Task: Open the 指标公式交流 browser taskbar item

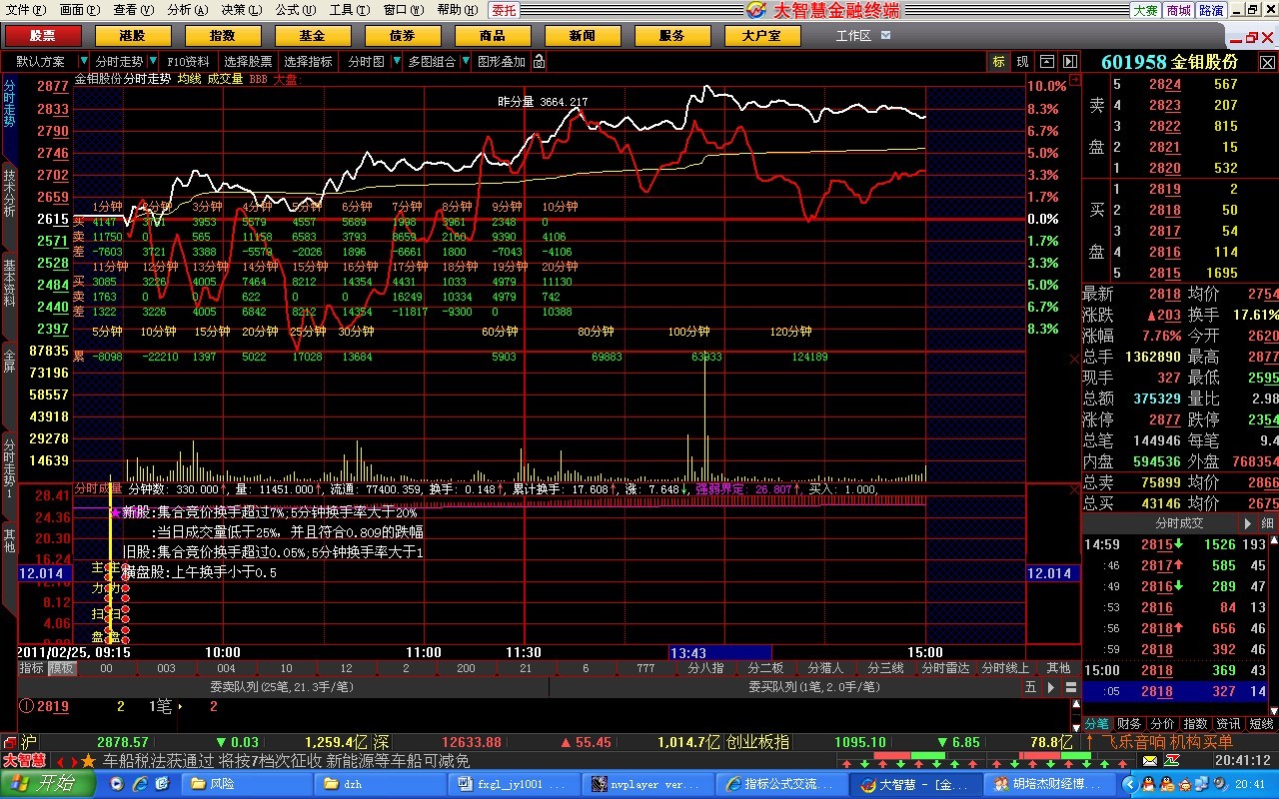Action: (x=784, y=784)
